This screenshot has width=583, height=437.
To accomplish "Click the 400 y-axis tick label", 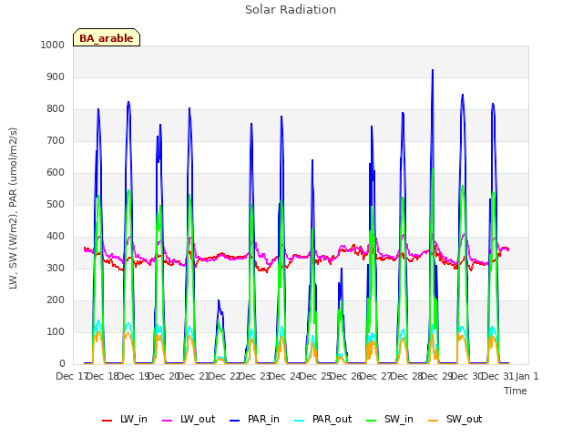I will (x=56, y=237).
